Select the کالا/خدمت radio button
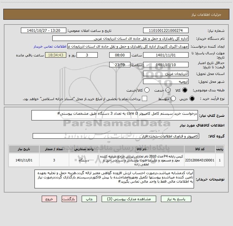This screenshot has width=233, height=226. pos(147,90)
